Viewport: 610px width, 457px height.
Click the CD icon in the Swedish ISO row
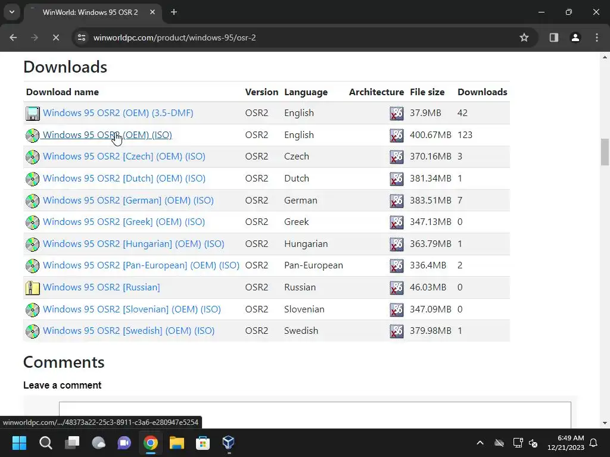click(x=33, y=331)
